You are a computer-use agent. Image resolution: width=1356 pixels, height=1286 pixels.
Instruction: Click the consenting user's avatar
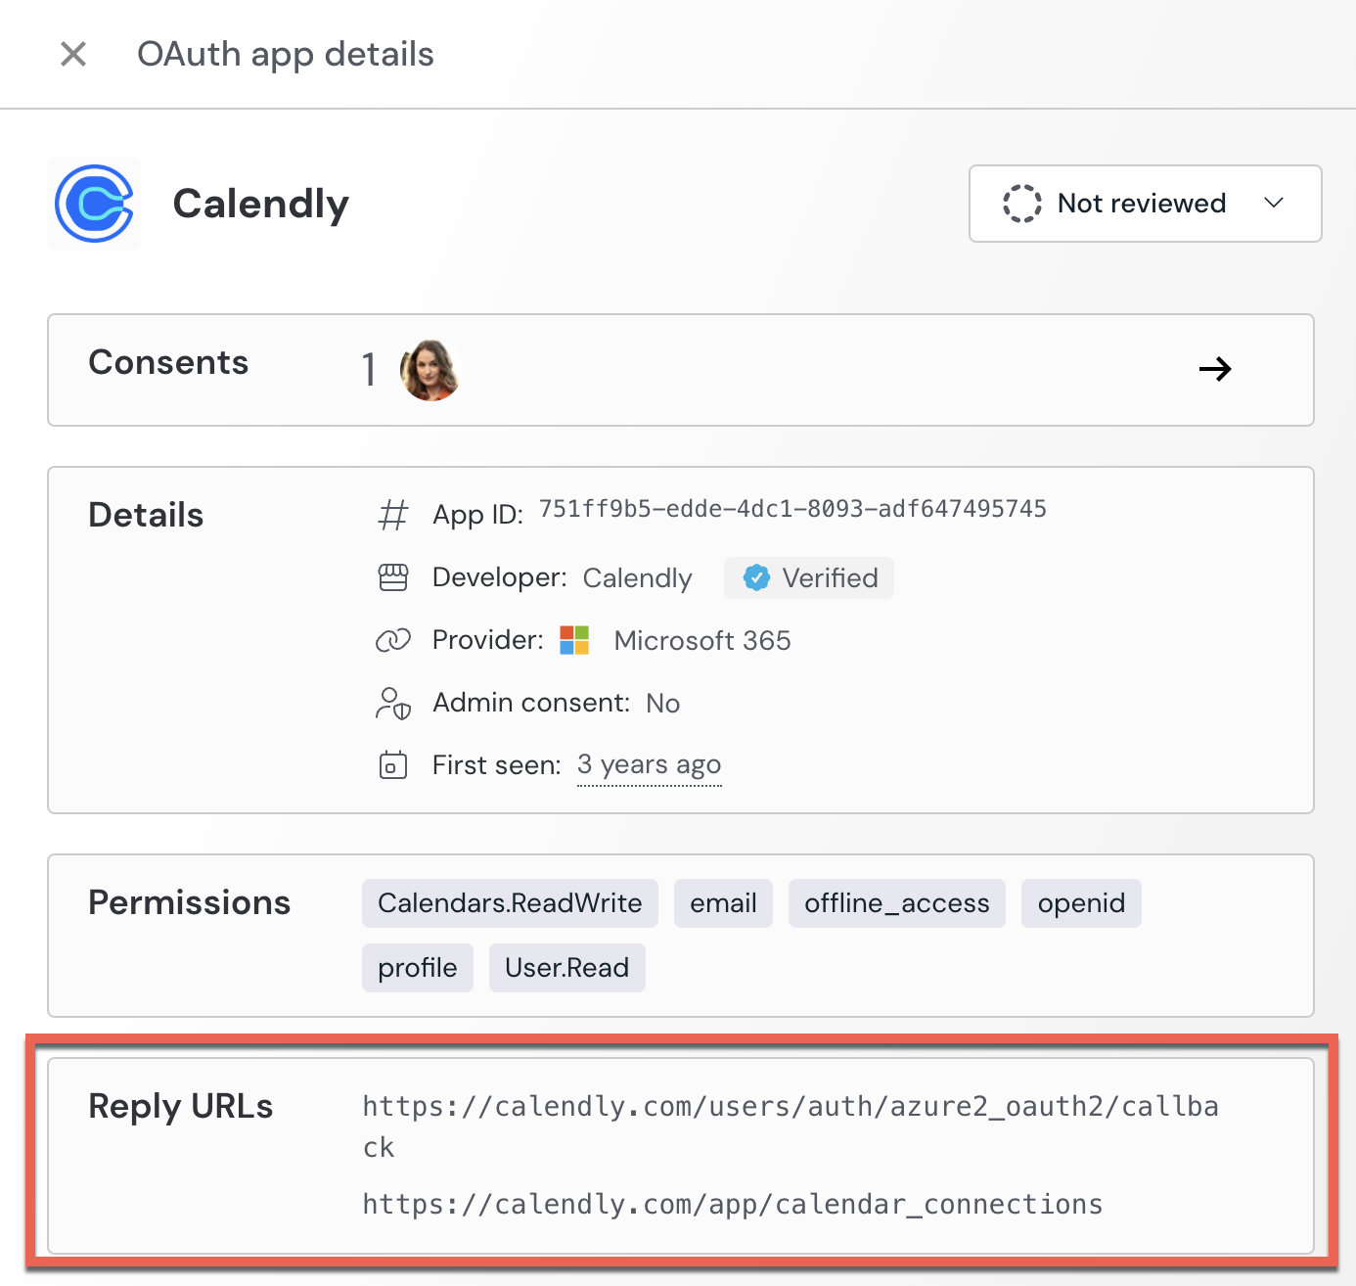[429, 370]
